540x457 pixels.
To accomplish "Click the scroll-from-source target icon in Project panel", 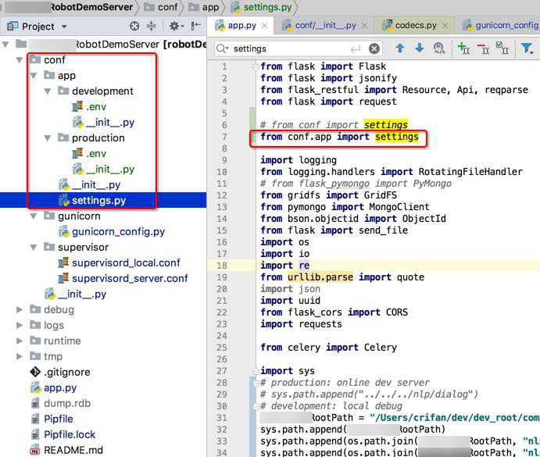I will [134, 26].
